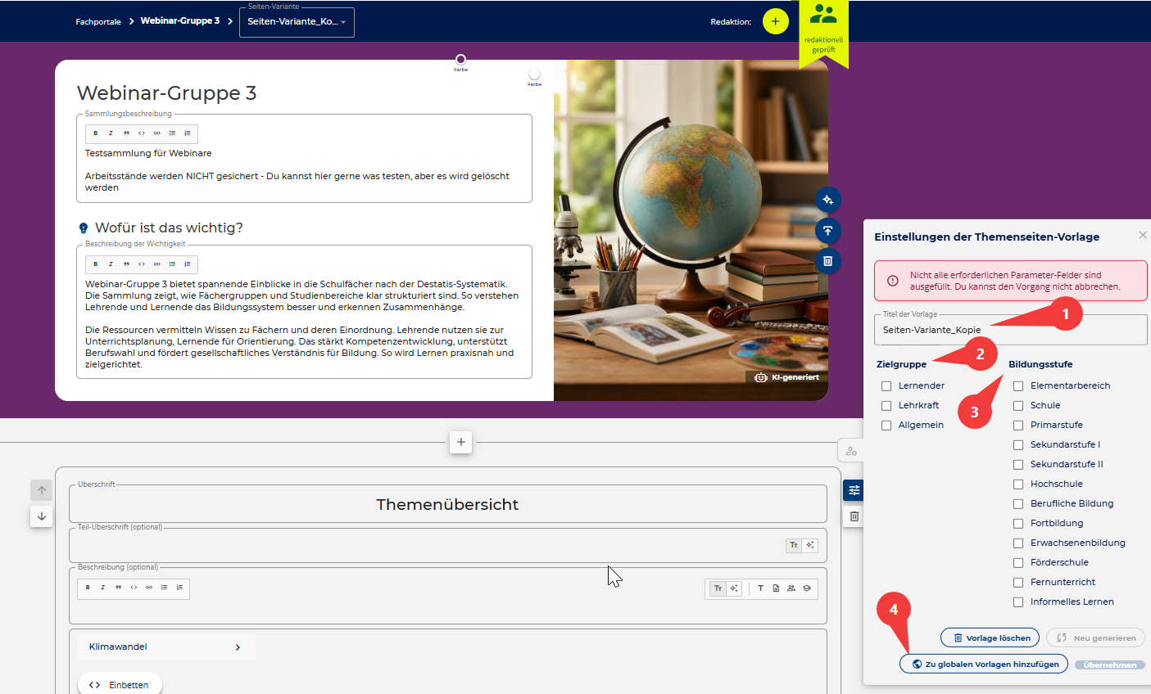Check the Fortbildung checkbox
This screenshot has width=1151, height=694.
click(x=1018, y=523)
